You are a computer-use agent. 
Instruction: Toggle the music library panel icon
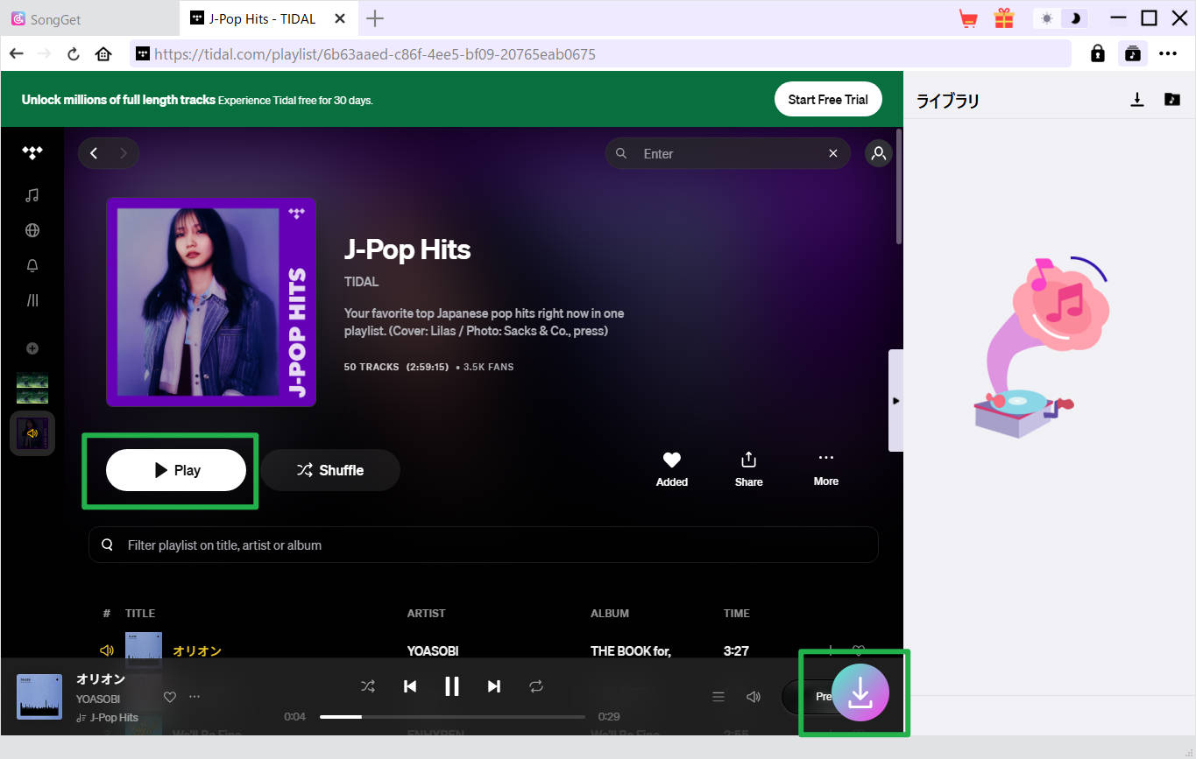pos(1132,54)
